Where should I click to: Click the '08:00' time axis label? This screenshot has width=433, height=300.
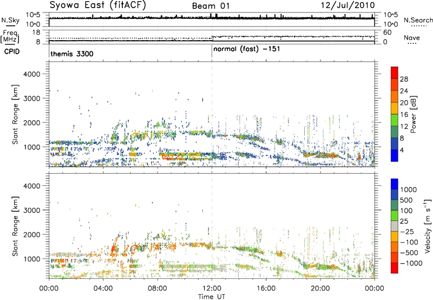click(158, 289)
